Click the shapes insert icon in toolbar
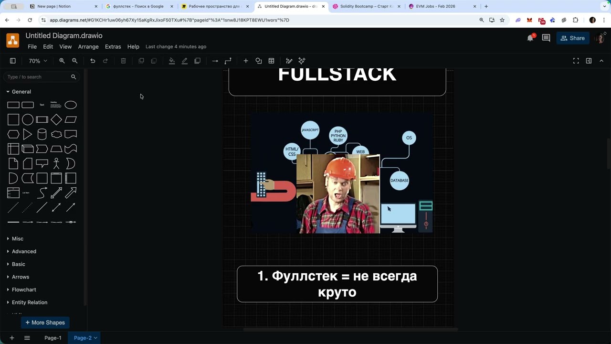The width and height of the screenshot is (611, 344). pos(259,61)
